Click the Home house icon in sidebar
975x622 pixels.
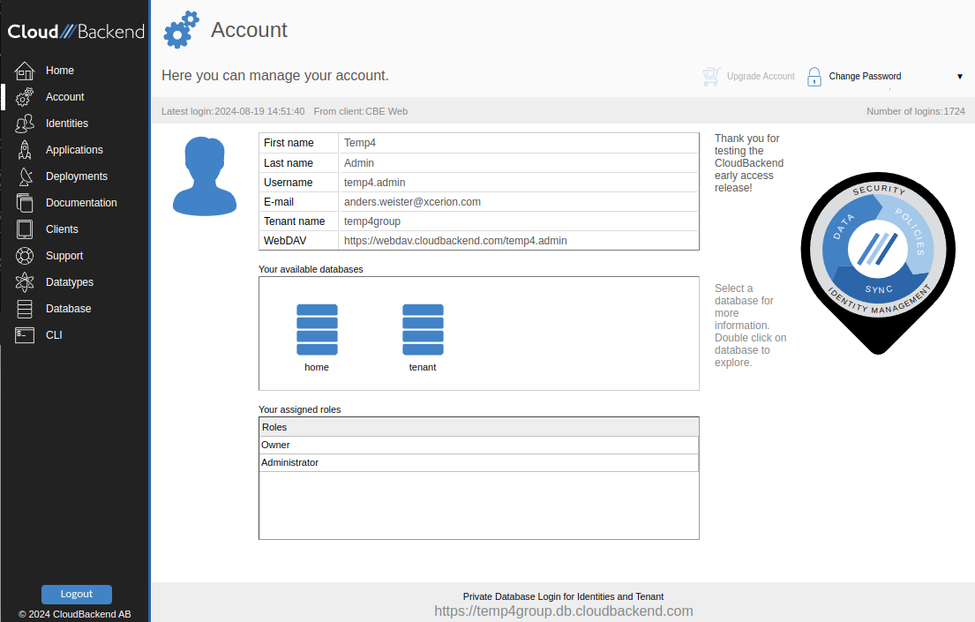pyautogui.click(x=24, y=71)
